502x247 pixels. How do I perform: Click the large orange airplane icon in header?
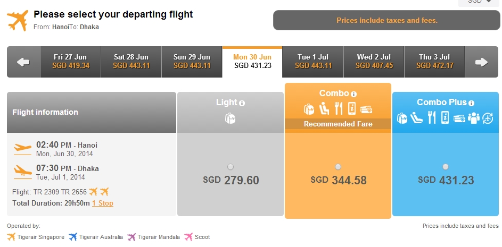(x=18, y=20)
